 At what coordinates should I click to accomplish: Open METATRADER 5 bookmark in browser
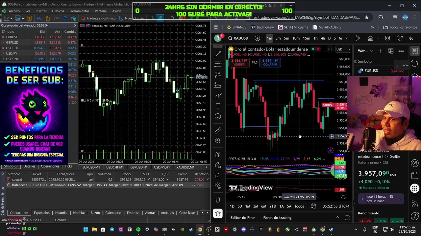pos(327,27)
